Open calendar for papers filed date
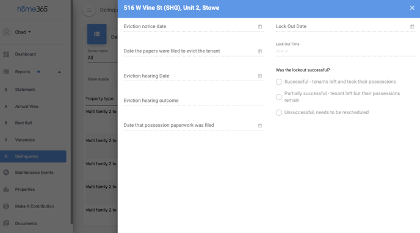 tap(260, 51)
